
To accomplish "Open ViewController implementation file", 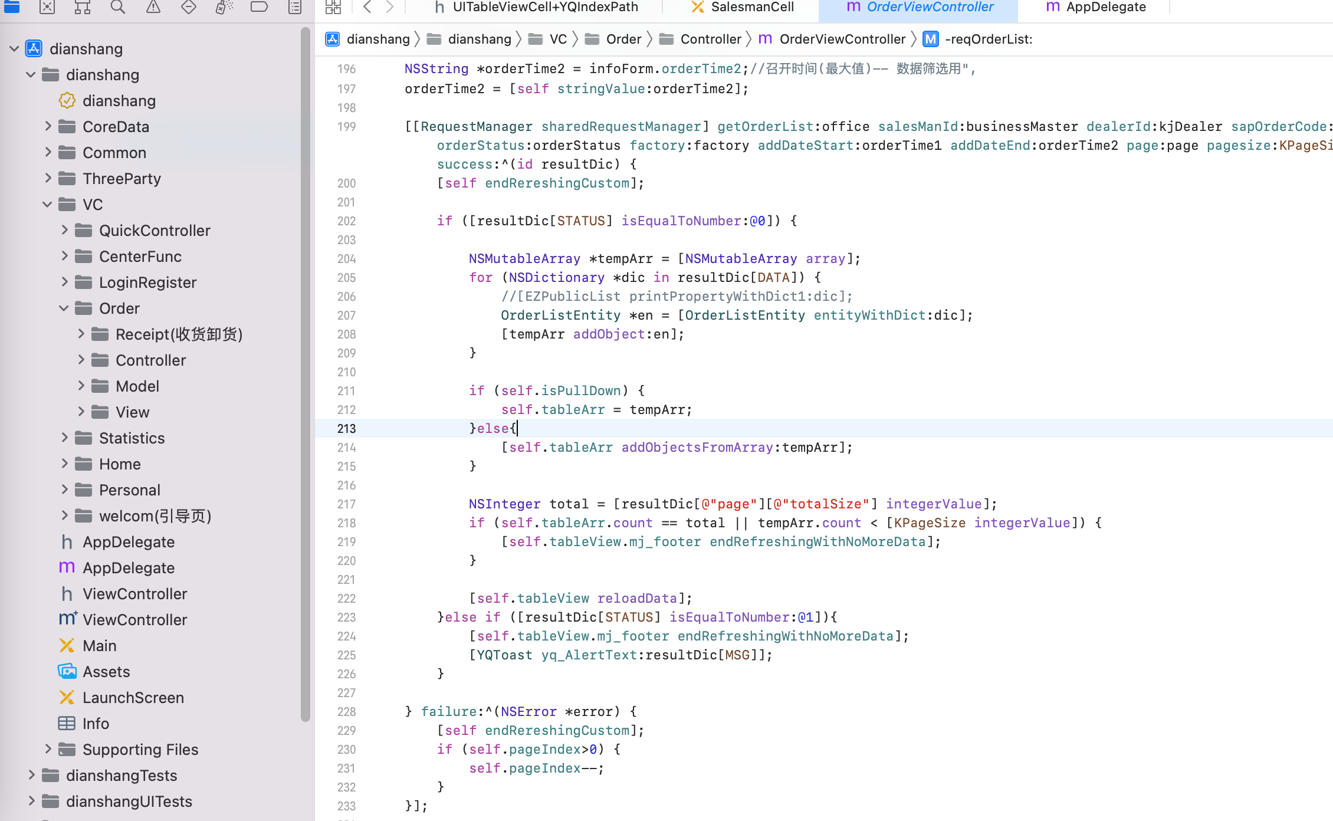I will tap(123, 620).
